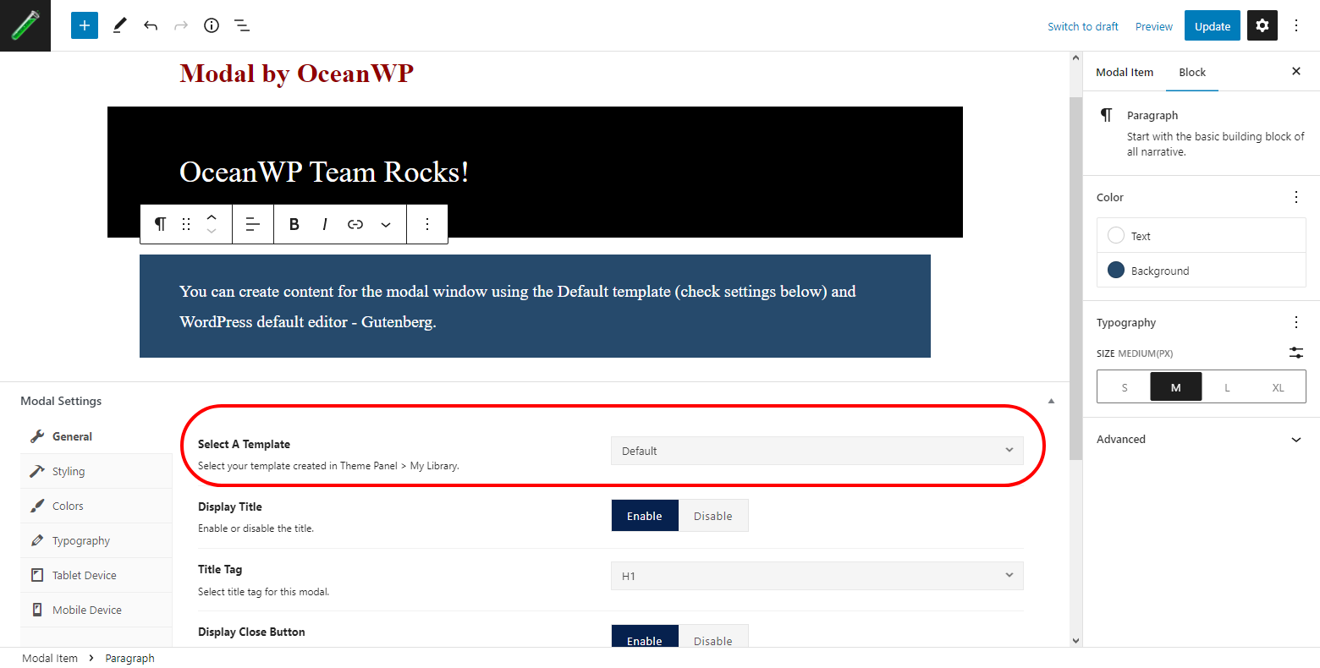Switch to Modal Item sidebar tab
The width and height of the screenshot is (1320, 668).
pyautogui.click(x=1125, y=72)
